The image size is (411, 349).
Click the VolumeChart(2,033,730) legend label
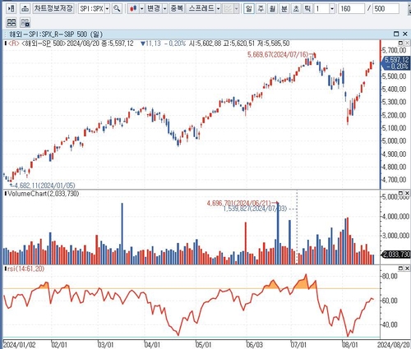(44, 194)
